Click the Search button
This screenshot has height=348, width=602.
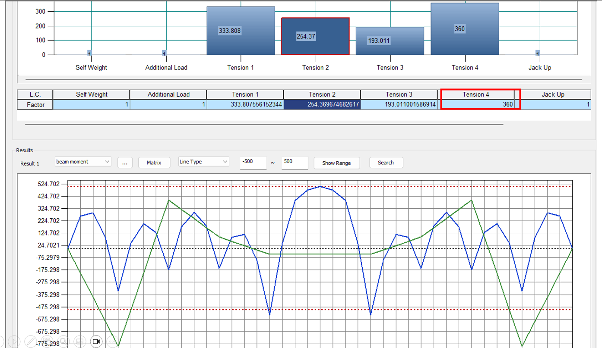386,163
